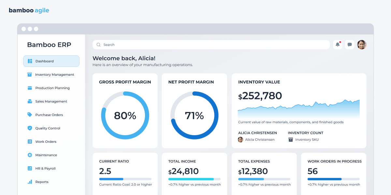Click the Quality Control shield icon

30,128
